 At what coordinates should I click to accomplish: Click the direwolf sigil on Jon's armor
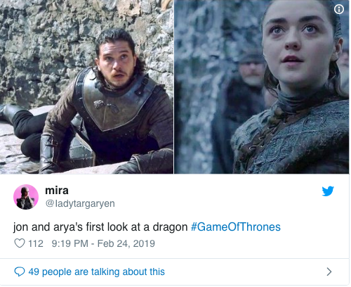coord(101,105)
